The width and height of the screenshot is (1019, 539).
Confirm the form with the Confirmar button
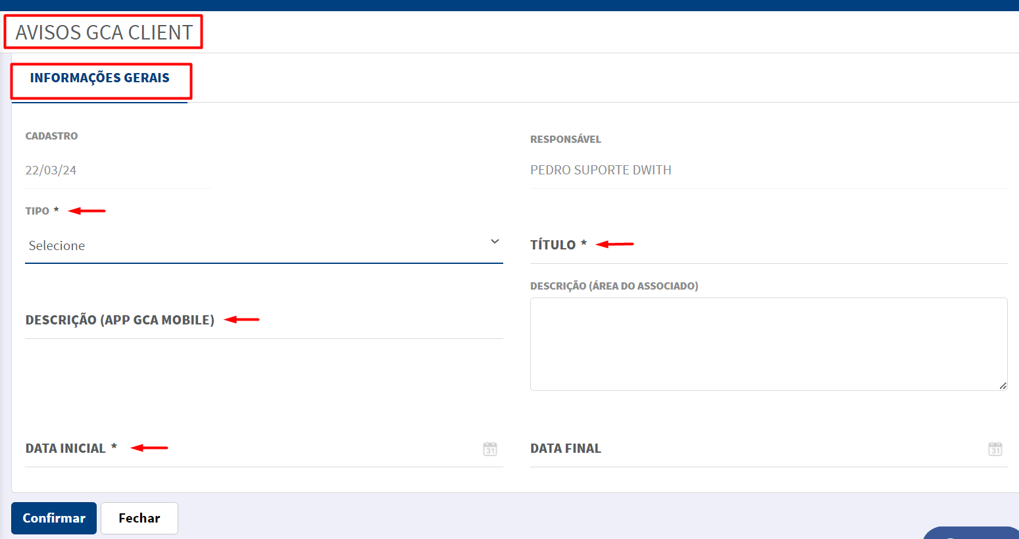click(x=54, y=518)
